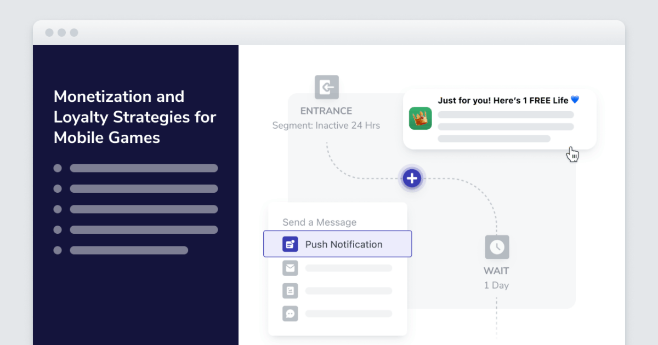Click the in-app message icon below the envelope
The height and width of the screenshot is (345, 658).
[x=290, y=291]
